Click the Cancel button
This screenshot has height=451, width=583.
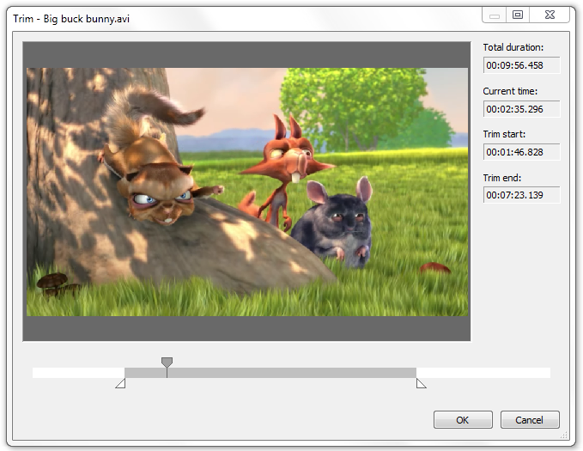pyautogui.click(x=530, y=420)
